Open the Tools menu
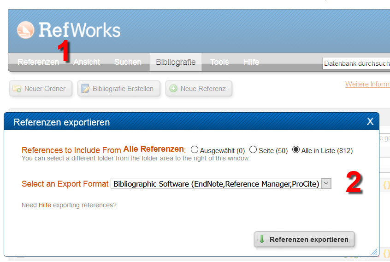The width and height of the screenshot is (390, 262). (x=219, y=62)
